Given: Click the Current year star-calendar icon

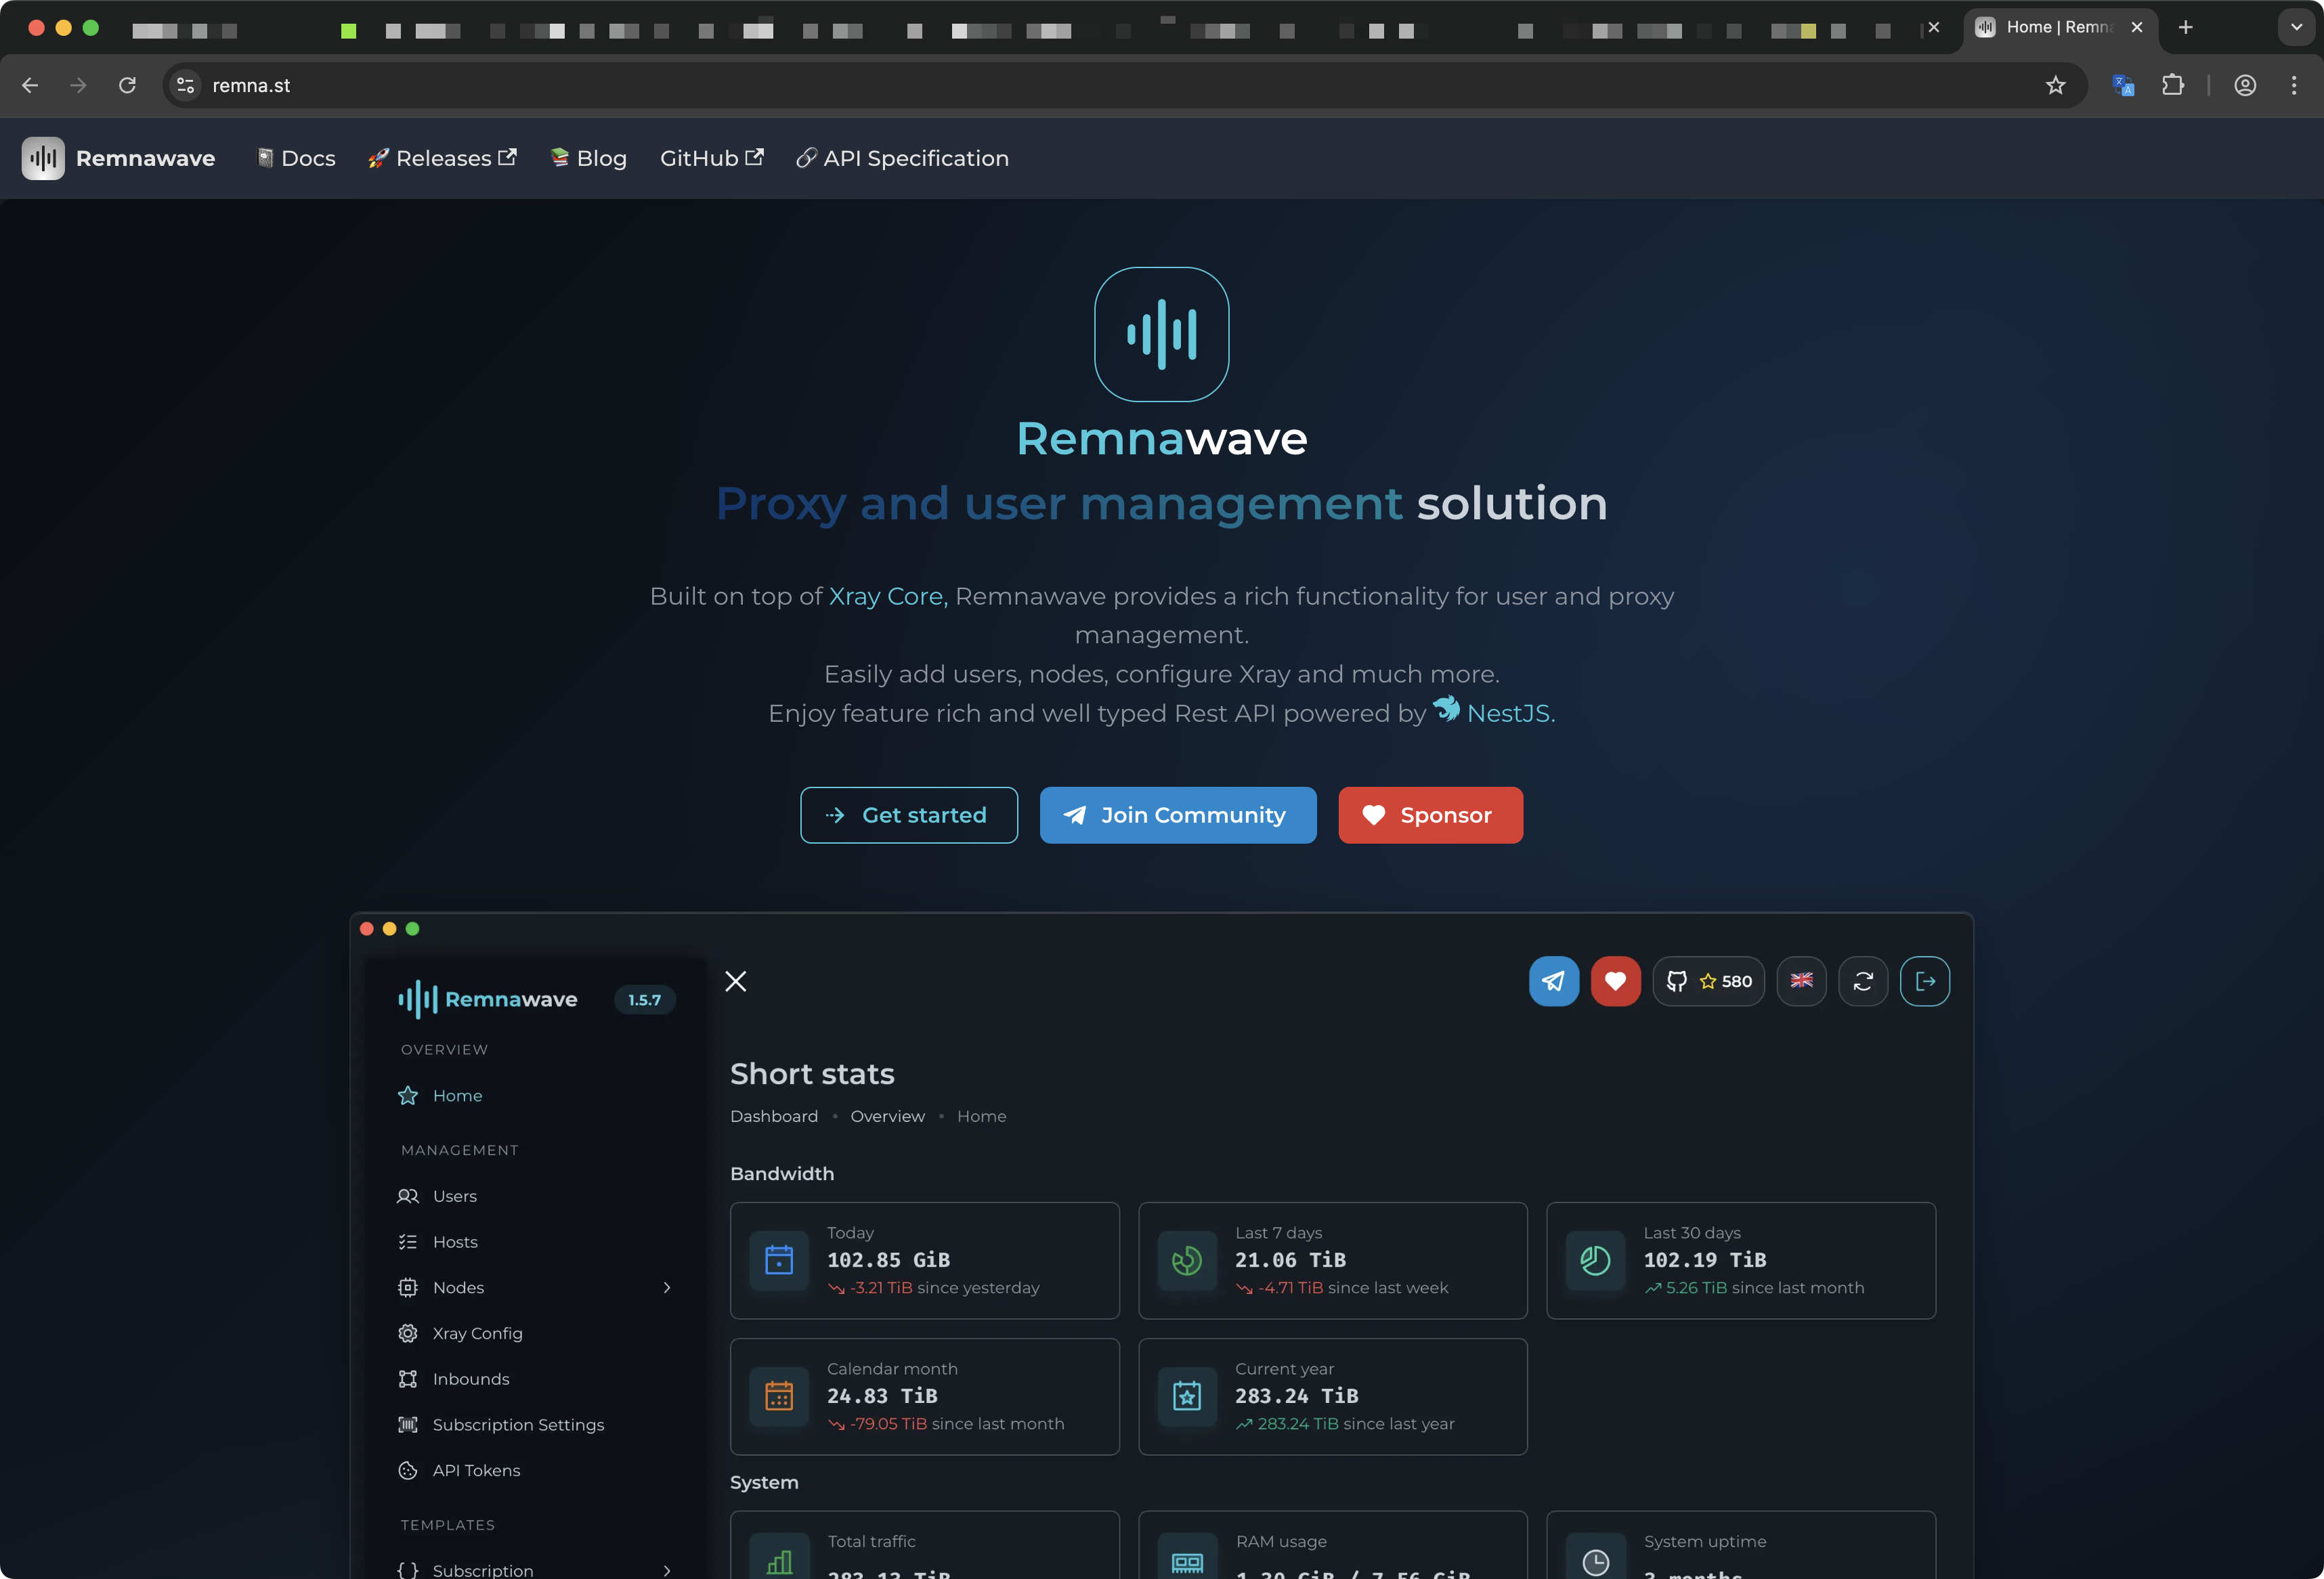Looking at the screenshot, I should (x=1187, y=1396).
